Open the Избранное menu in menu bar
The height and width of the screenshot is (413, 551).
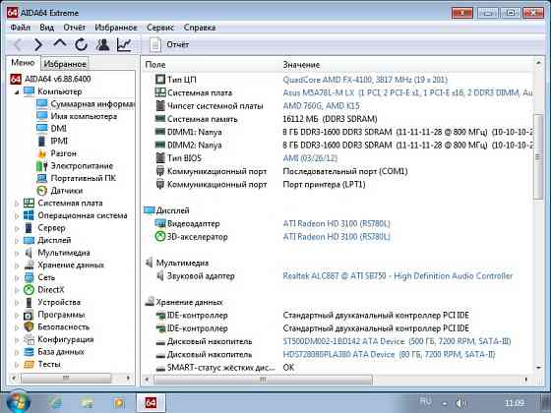116,28
